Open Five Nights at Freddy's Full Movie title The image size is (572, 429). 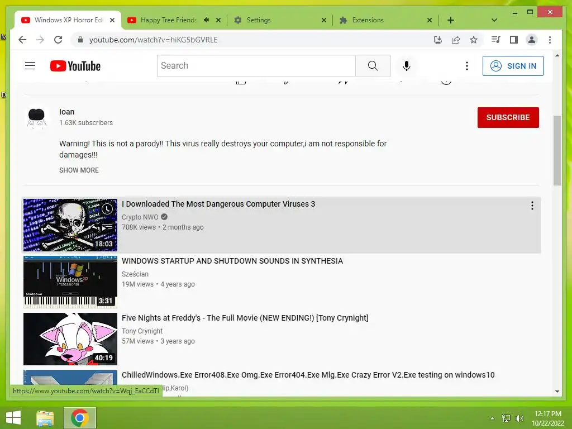pos(245,318)
